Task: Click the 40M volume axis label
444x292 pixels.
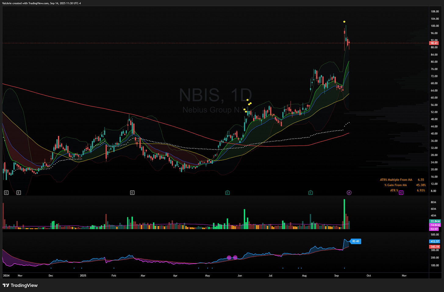Action: [433, 216]
